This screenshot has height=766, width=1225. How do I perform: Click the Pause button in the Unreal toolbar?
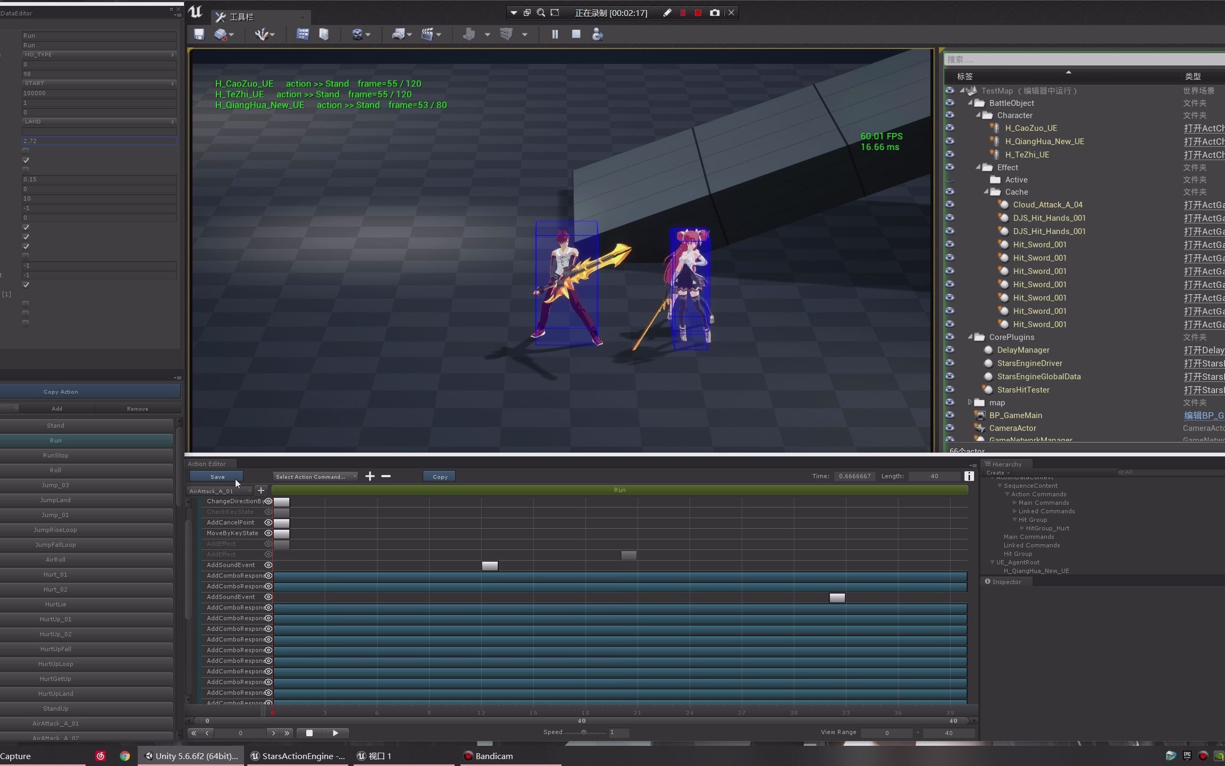pyautogui.click(x=555, y=34)
